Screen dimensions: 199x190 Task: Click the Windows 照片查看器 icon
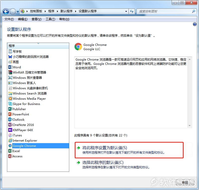pos(10,78)
